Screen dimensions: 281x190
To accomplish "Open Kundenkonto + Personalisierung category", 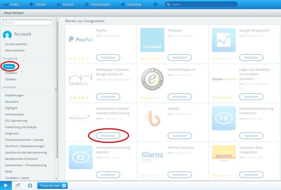I will [x=26, y=165].
